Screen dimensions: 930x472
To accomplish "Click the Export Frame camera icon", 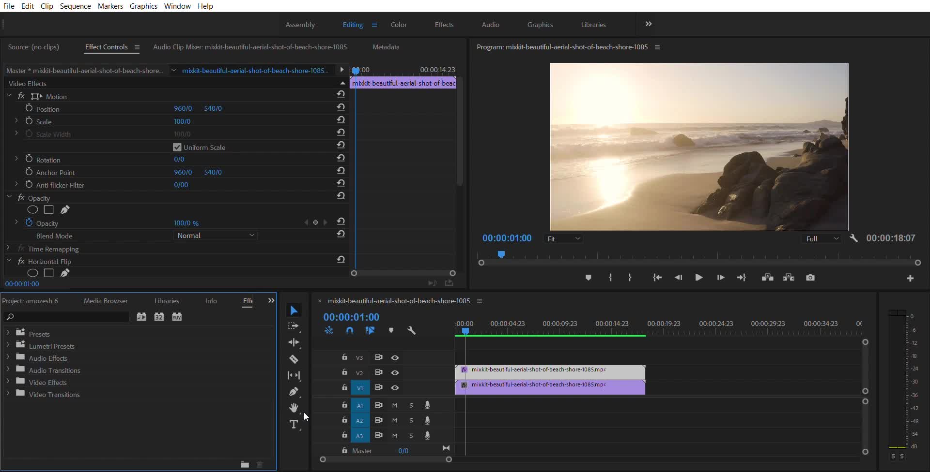I will point(810,278).
